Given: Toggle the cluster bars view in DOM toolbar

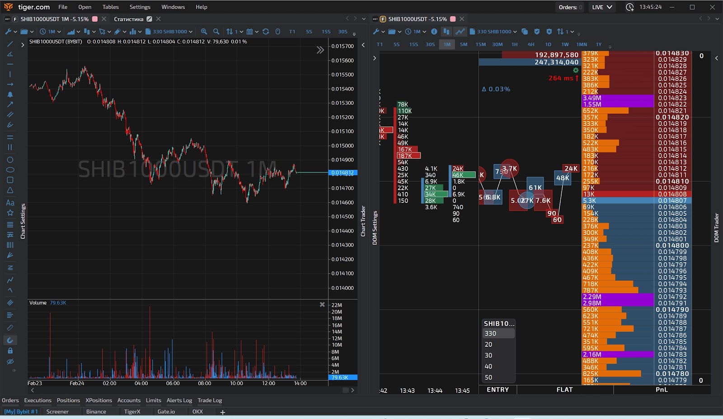Looking at the screenshot, I should (x=446, y=32).
